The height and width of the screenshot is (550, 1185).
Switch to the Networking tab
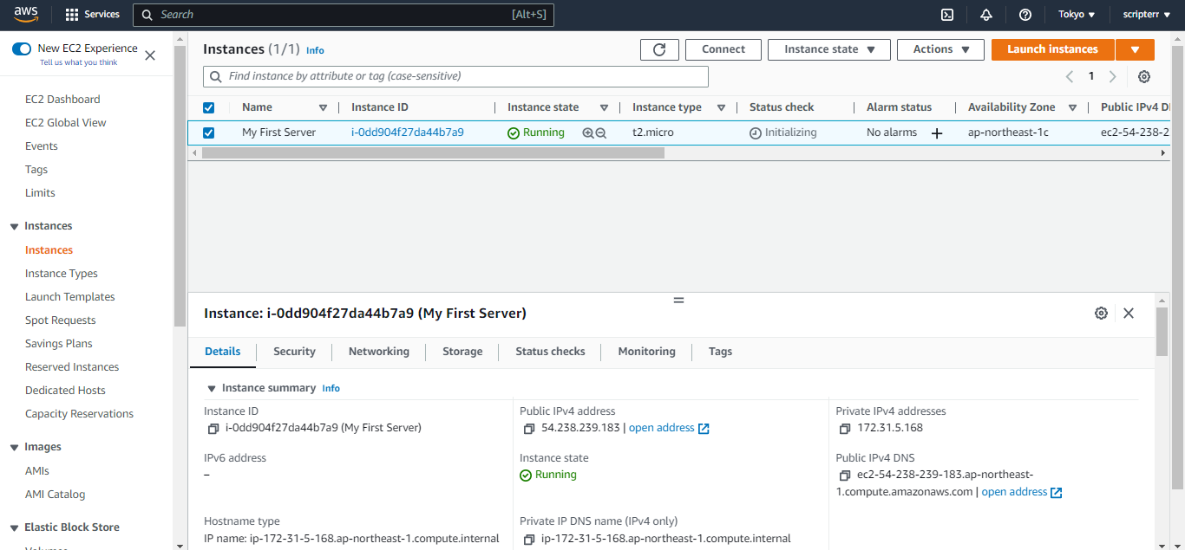click(379, 352)
